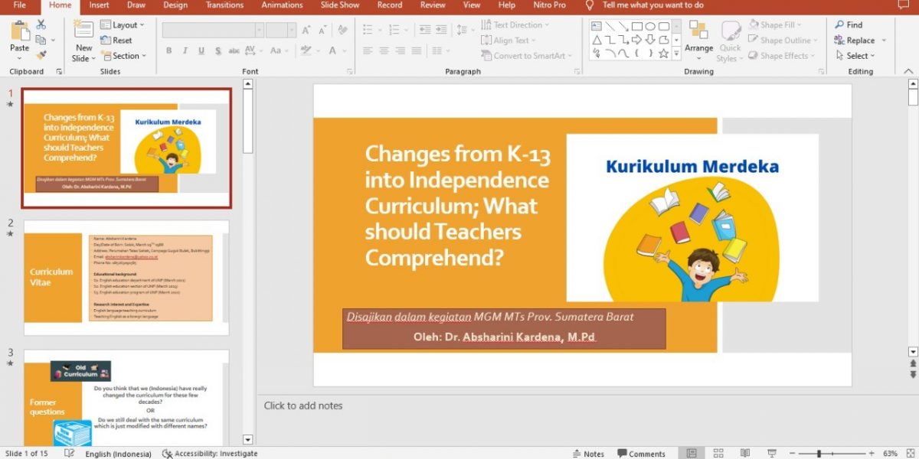Switch to the Animations tab
The width and height of the screenshot is (919, 459).
[x=283, y=5]
